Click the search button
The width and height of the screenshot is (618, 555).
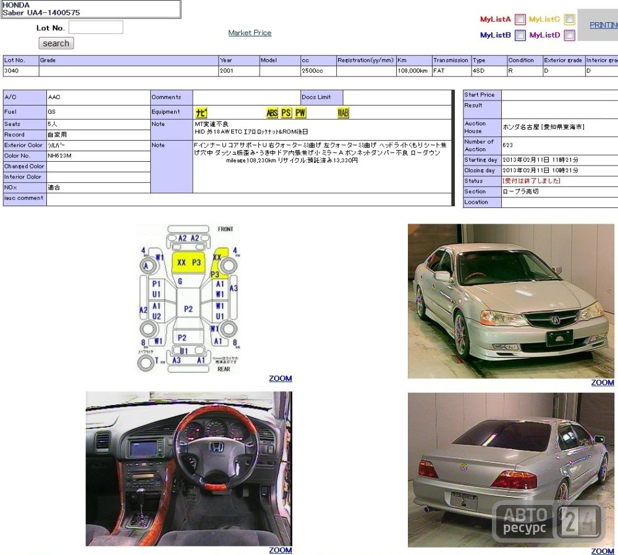[56, 43]
